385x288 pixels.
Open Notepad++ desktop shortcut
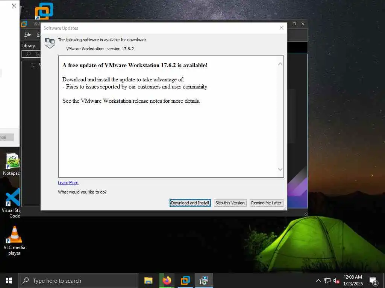pos(12,164)
